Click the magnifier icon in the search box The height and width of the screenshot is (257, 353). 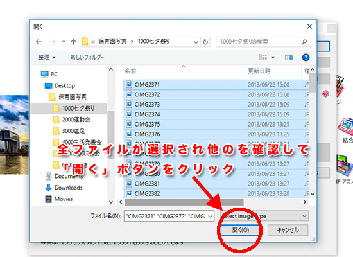[x=304, y=42]
